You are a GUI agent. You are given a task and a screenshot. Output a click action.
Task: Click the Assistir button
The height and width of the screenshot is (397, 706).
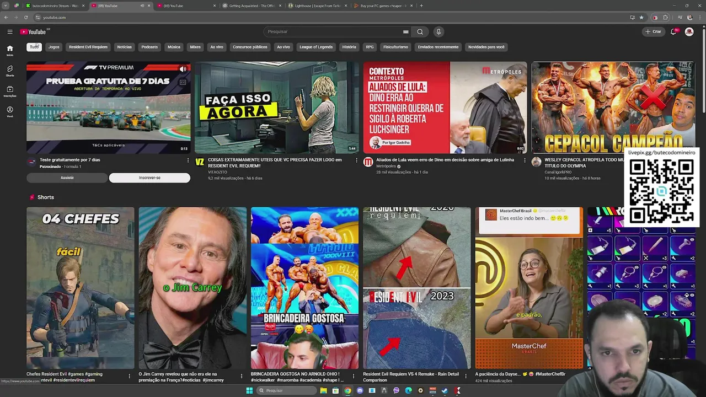click(x=67, y=178)
